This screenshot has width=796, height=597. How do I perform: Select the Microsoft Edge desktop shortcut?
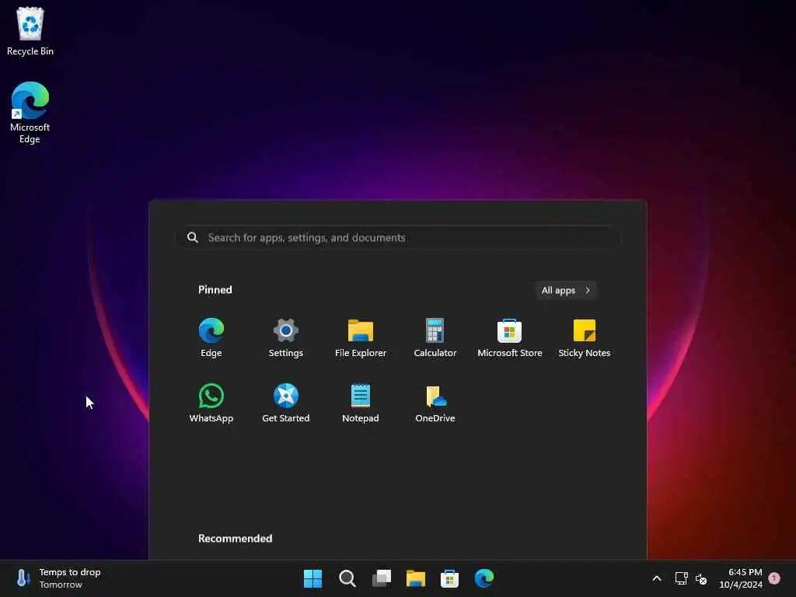(x=30, y=113)
